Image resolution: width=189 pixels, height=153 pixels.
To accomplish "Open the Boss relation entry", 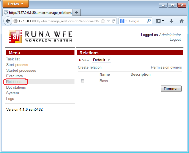I will (x=104, y=81).
